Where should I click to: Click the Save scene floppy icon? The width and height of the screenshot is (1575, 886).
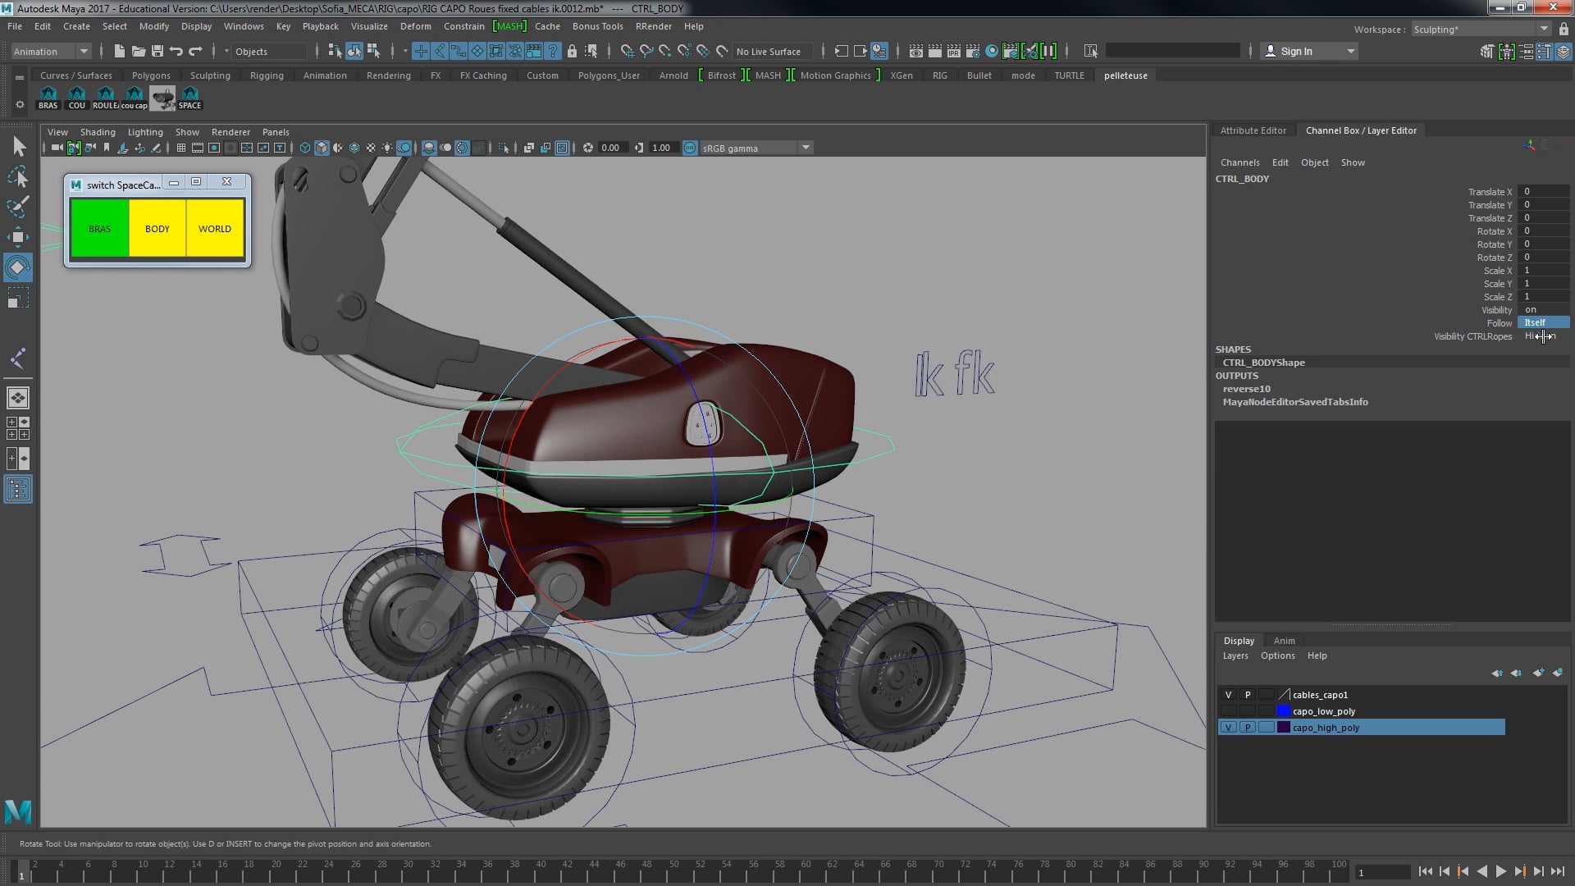click(x=157, y=51)
